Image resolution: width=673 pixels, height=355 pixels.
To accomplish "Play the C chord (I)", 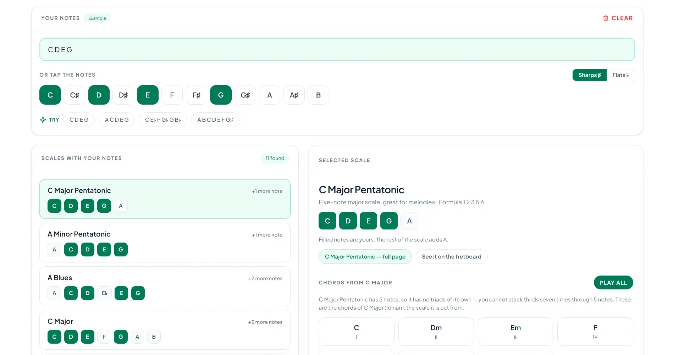I will tap(357, 332).
